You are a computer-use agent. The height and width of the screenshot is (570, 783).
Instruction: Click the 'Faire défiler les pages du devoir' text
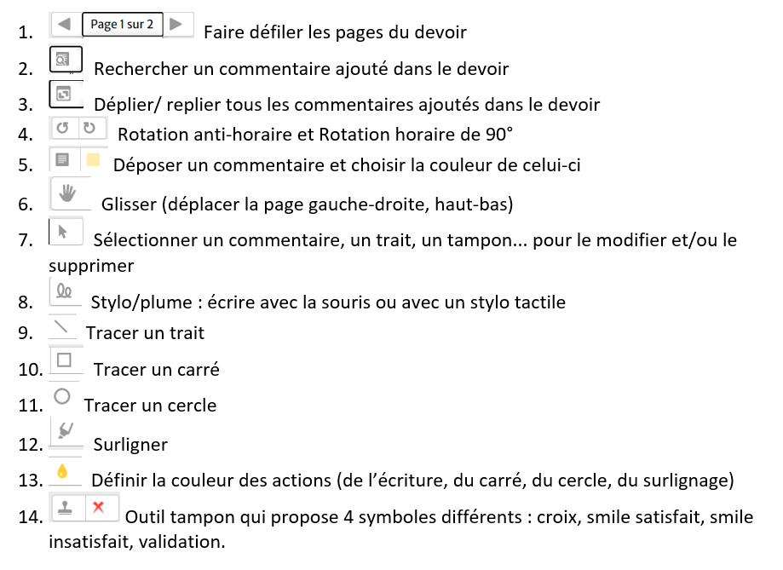(x=335, y=32)
